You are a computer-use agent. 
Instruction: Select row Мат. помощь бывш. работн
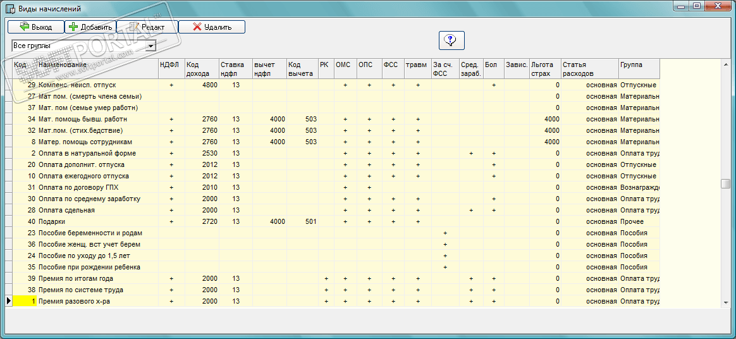336,120
